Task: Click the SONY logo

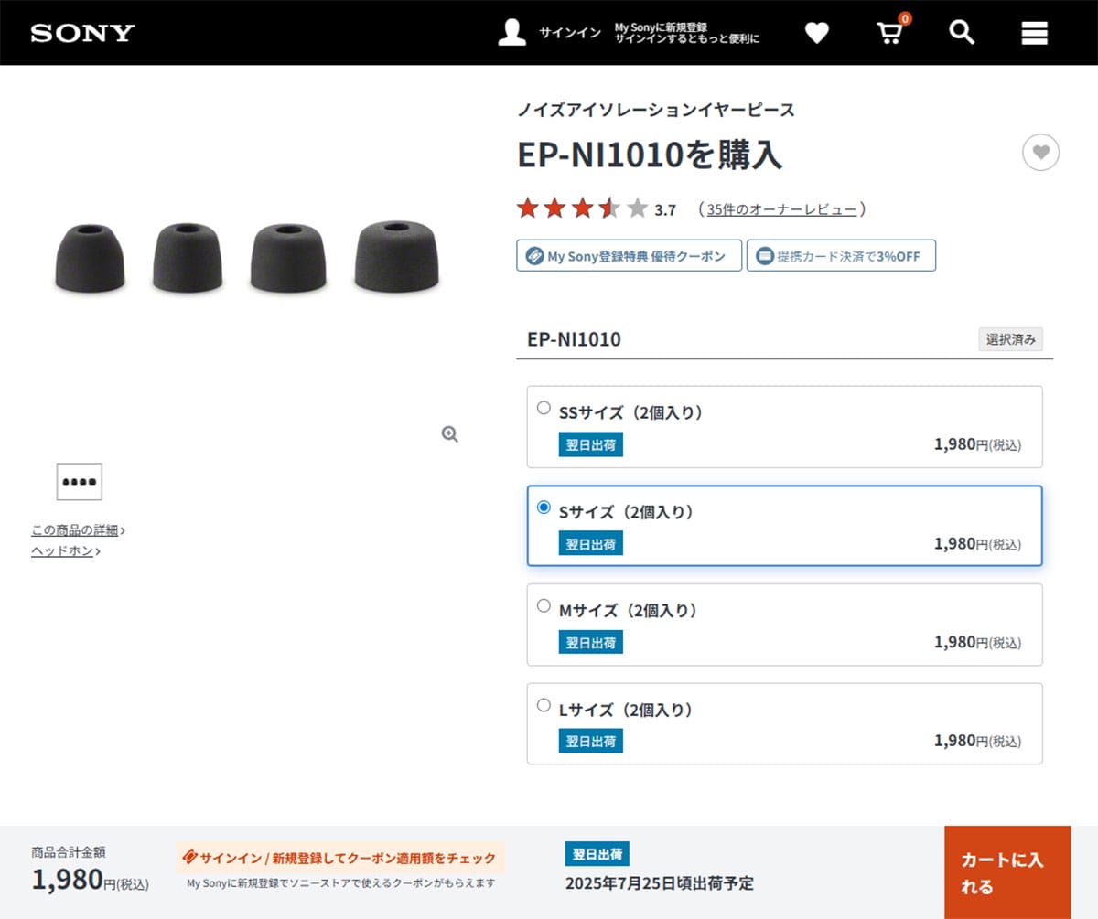Action: [82, 33]
